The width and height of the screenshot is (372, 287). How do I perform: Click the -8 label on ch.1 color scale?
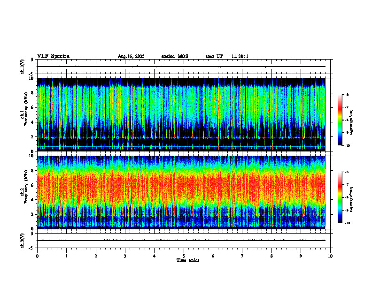(347, 120)
